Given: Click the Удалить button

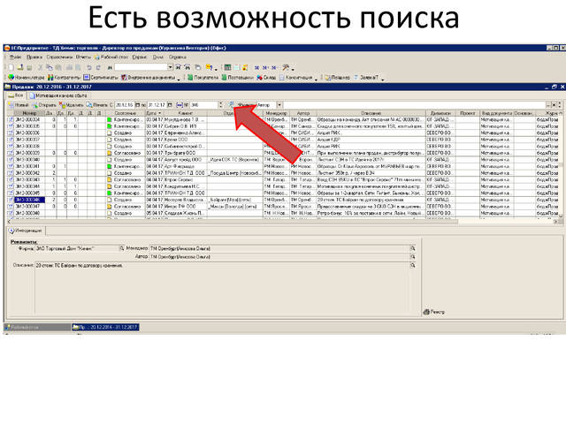Looking at the screenshot, I should coord(72,105).
